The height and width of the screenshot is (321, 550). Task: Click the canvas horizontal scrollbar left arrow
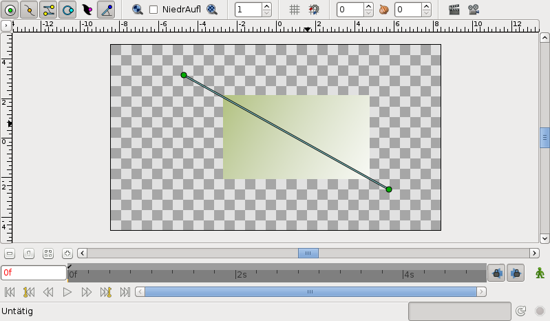tap(82, 253)
